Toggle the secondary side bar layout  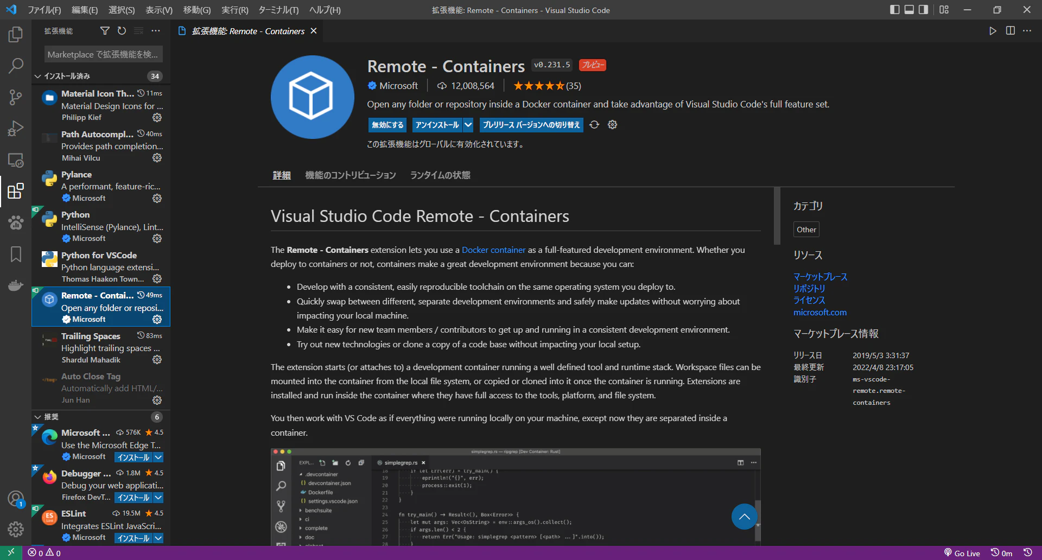point(923,10)
